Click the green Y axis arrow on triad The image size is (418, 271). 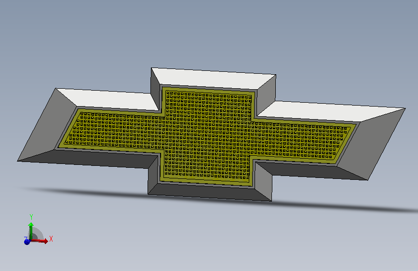[x=31, y=231]
